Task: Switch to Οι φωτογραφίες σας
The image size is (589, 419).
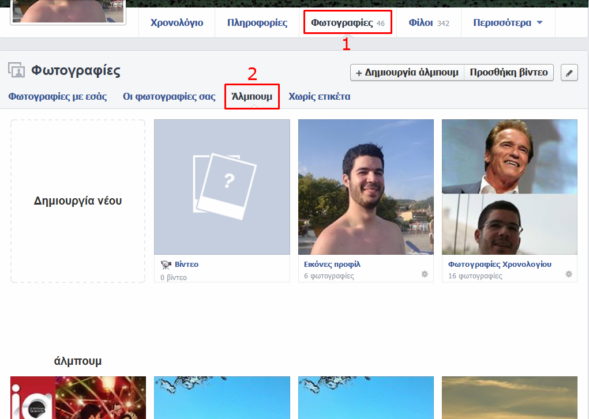Action: (169, 96)
